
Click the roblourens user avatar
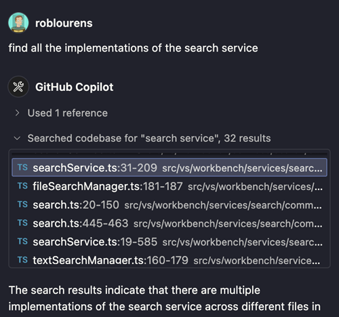pos(18,23)
